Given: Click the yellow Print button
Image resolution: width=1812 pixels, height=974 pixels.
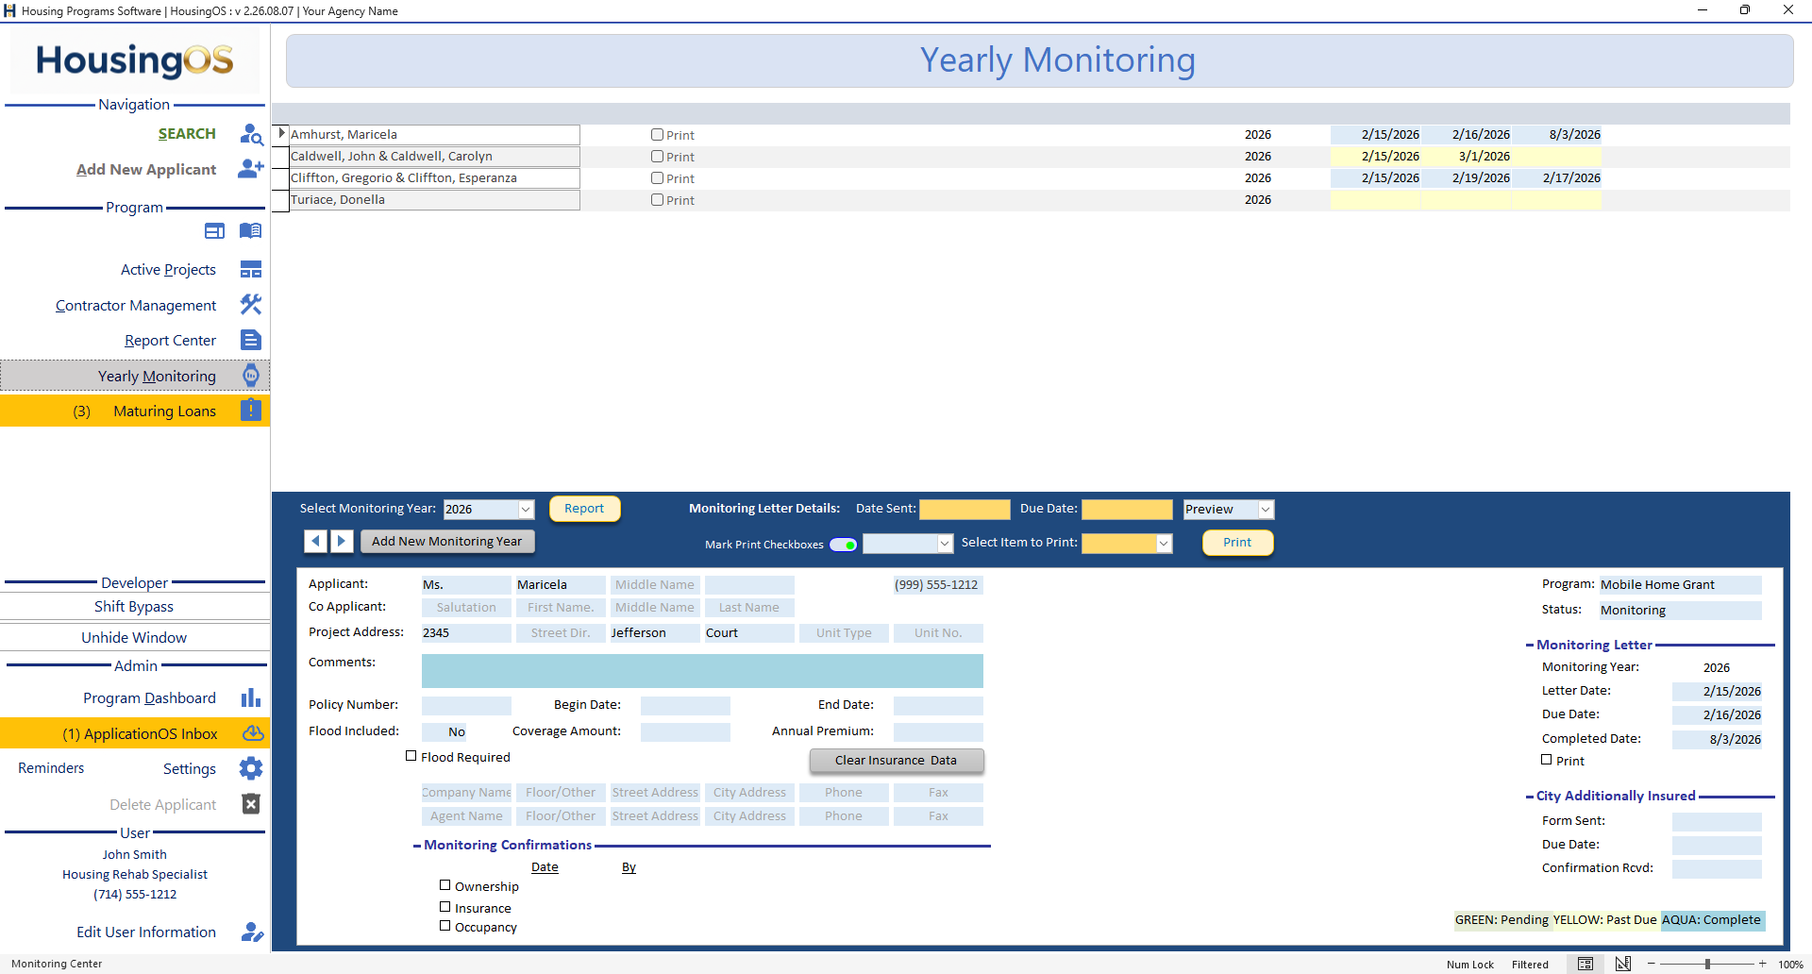Looking at the screenshot, I should coord(1237,543).
